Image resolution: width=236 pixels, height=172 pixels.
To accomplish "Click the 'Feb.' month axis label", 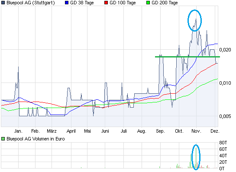I will (x=36, y=131).
